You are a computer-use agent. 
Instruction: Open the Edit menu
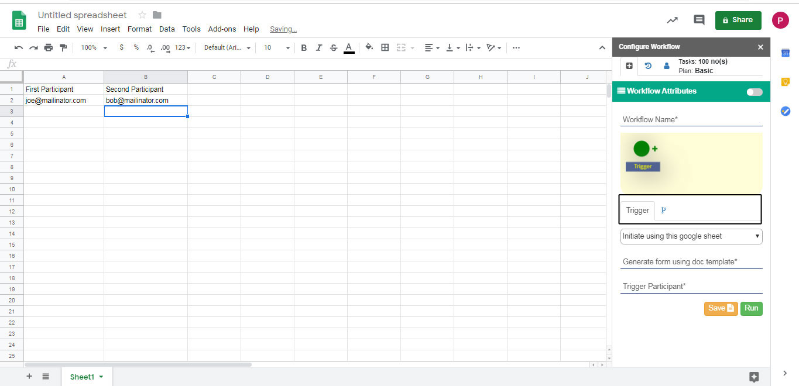[63, 29]
